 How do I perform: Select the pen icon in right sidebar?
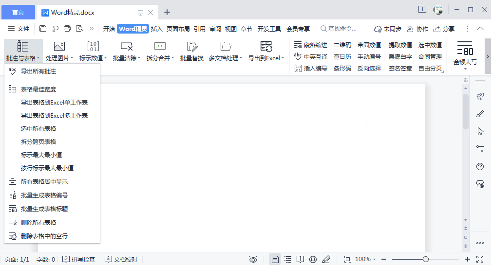click(x=480, y=114)
